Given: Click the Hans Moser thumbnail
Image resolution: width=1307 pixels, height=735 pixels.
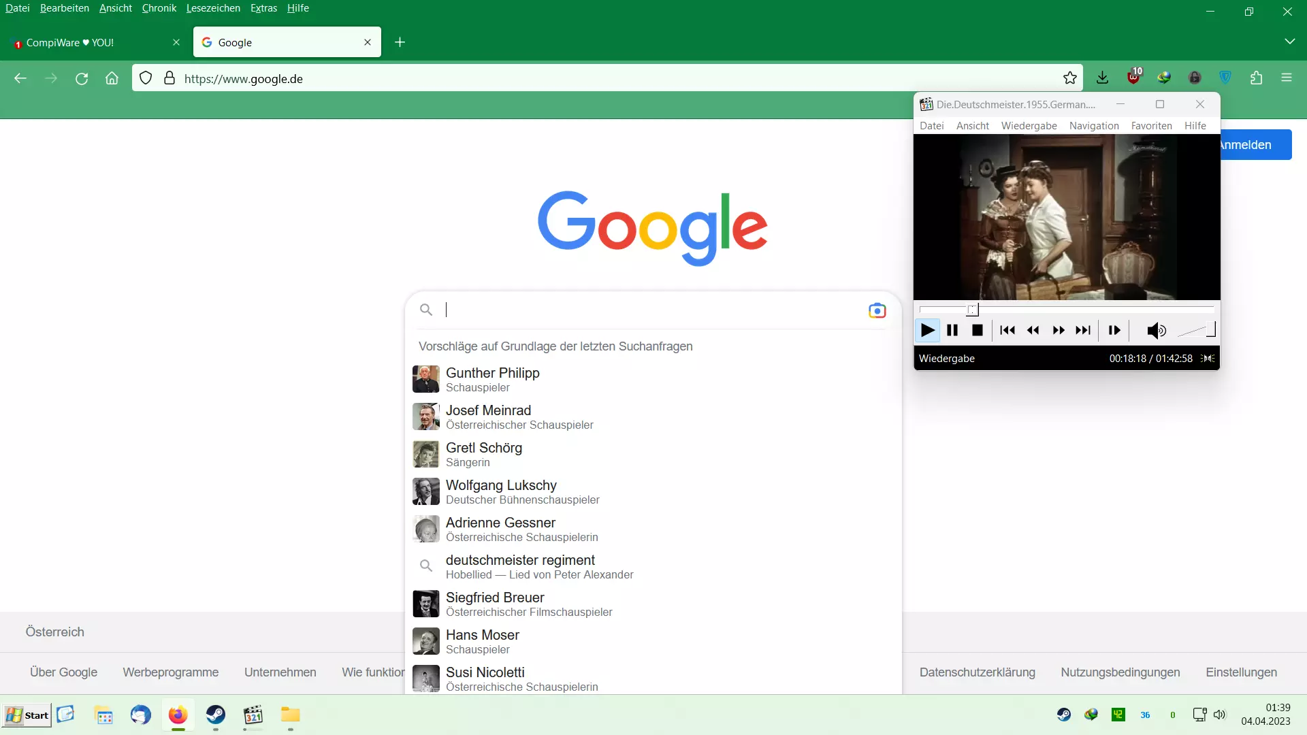Looking at the screenshot, I should click(x=426, y=641).
